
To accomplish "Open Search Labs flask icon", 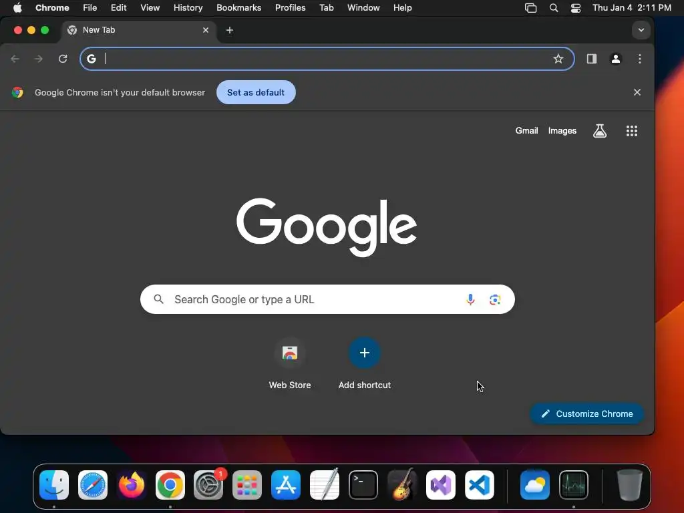I will 600,130.
